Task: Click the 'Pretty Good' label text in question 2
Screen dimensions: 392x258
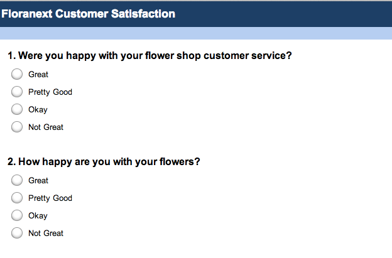Action: click(x=50, y=198)
